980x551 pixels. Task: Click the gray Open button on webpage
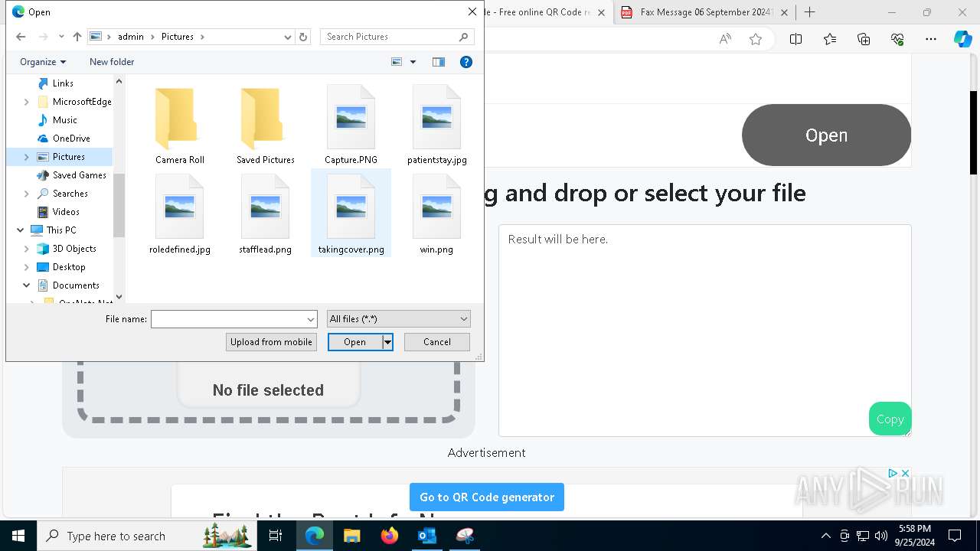coord(826,135)
